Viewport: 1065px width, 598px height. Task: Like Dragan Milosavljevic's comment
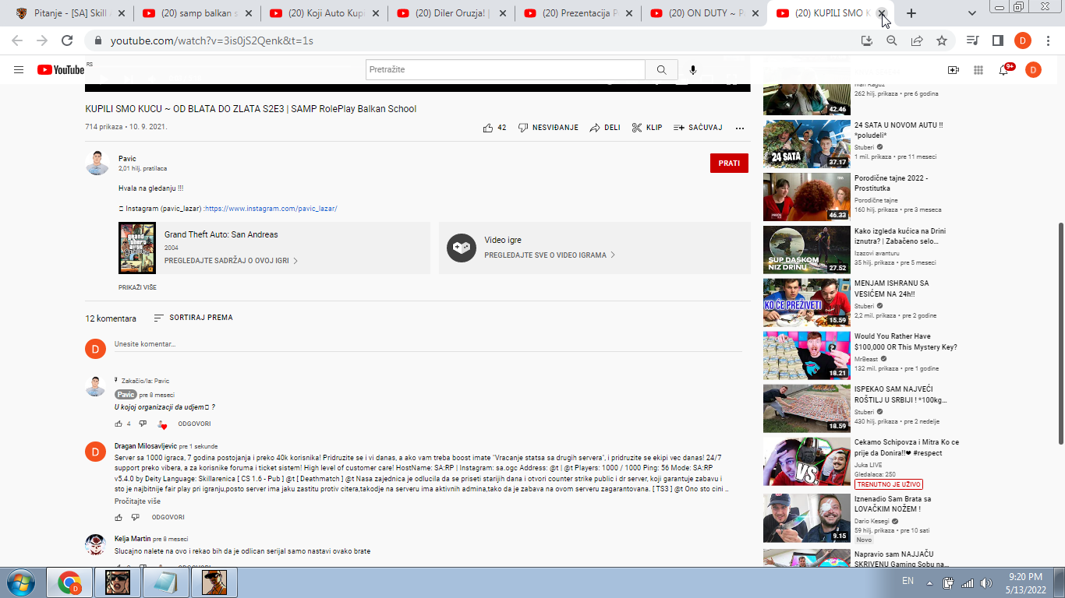point(119,517)
